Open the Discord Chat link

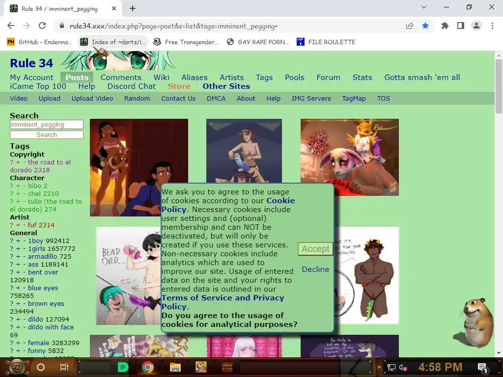132,86
